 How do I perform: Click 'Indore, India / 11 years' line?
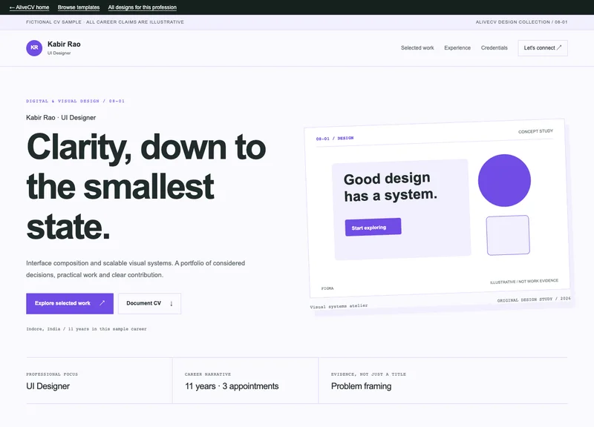(86, 329)
